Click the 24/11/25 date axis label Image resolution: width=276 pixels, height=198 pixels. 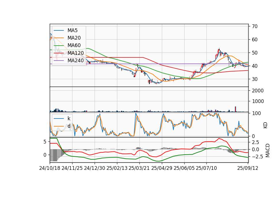72,168
